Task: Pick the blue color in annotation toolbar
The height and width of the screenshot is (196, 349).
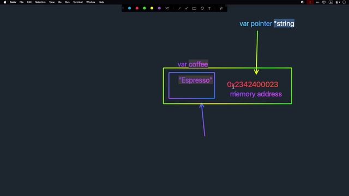Action: [130, 8]
